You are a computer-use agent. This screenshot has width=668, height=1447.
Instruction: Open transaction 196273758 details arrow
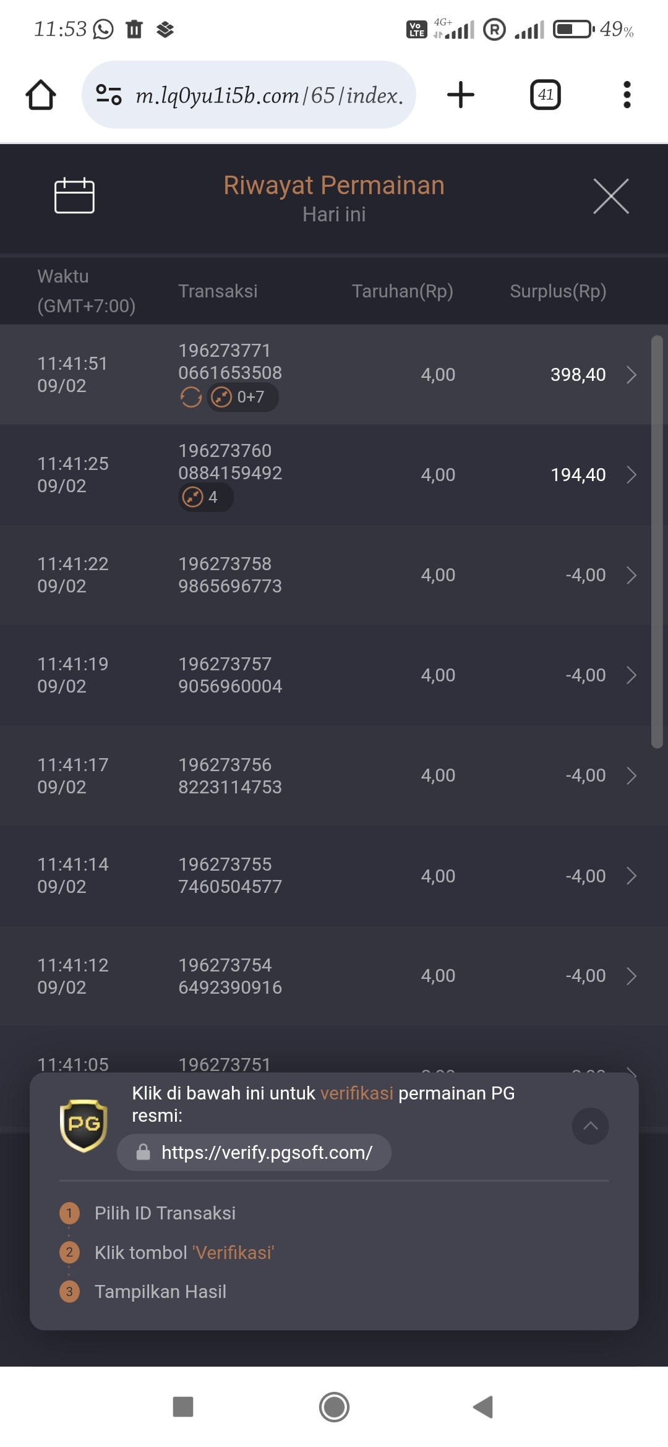(x=631, y=575)
